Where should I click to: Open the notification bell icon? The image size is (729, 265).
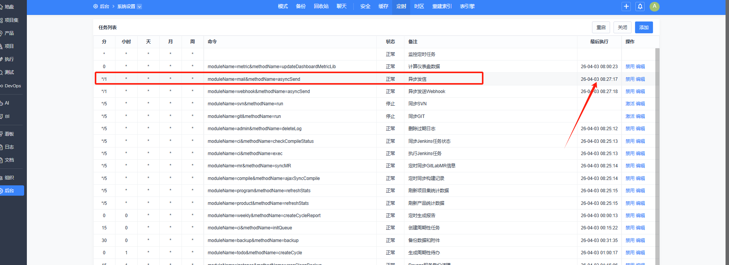[x=640, y=6]
